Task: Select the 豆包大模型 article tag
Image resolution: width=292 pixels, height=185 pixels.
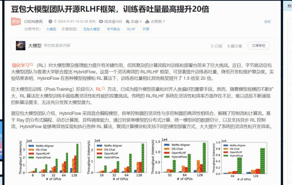Action: (91, 29)
